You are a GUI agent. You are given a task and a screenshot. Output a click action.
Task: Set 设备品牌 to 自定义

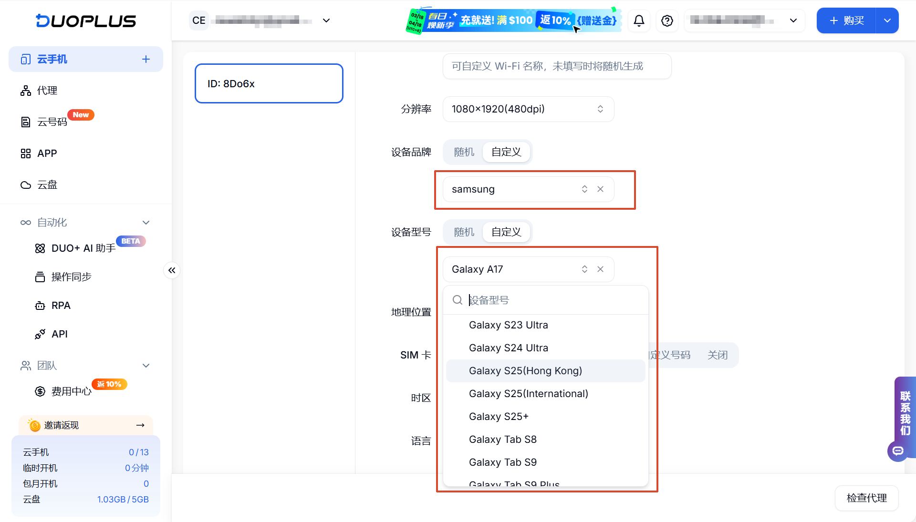[x=506, y=152]
